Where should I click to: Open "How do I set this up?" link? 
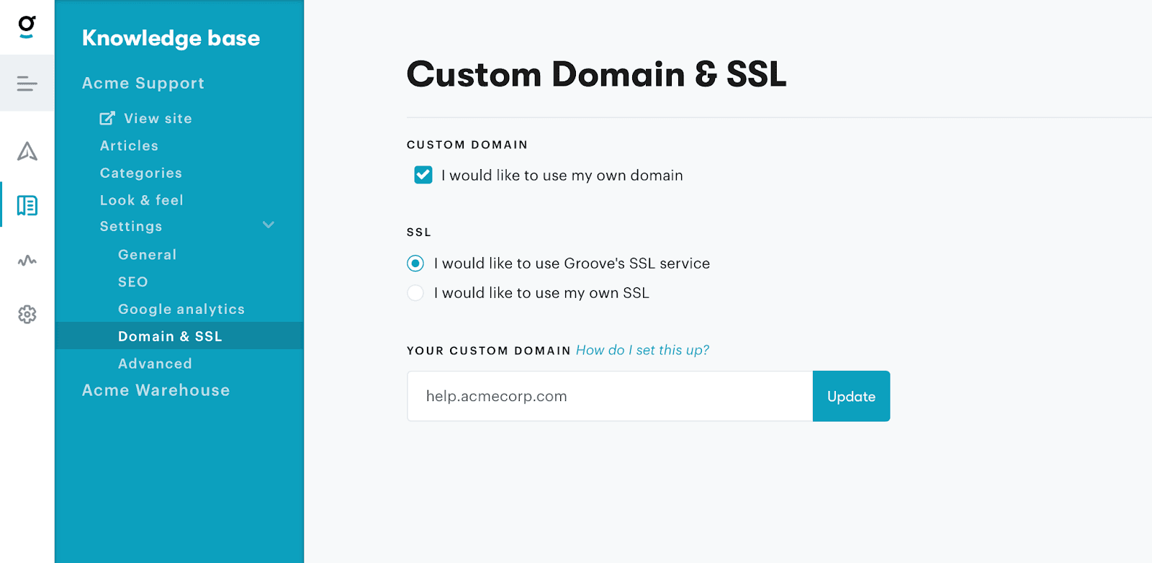click(x=642, y=350)
